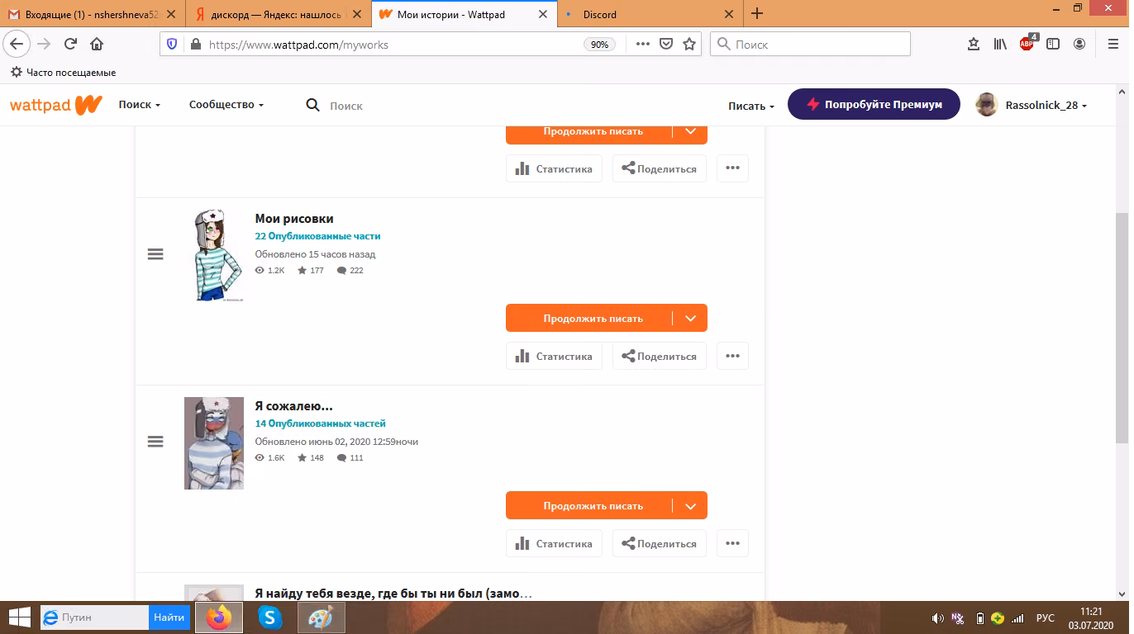The image size is (1134, 634).
Task: Close the Yandex дискорд tab
Action: click(x=357, y=14)
